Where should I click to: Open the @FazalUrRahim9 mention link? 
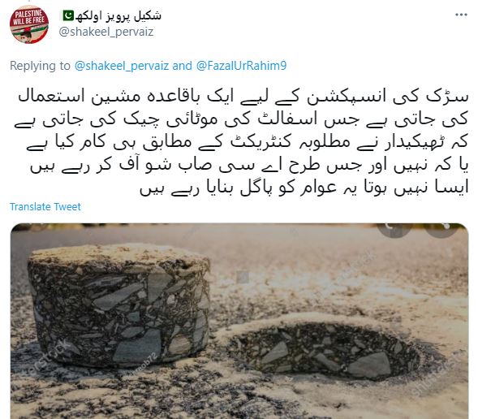click(242, 66)
